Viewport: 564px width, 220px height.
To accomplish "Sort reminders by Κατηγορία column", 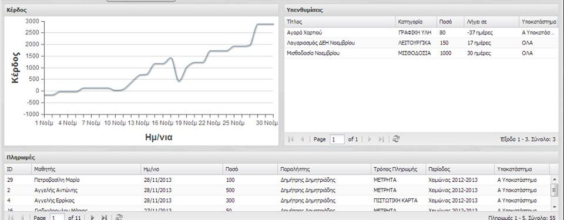I will pos(416,22).
